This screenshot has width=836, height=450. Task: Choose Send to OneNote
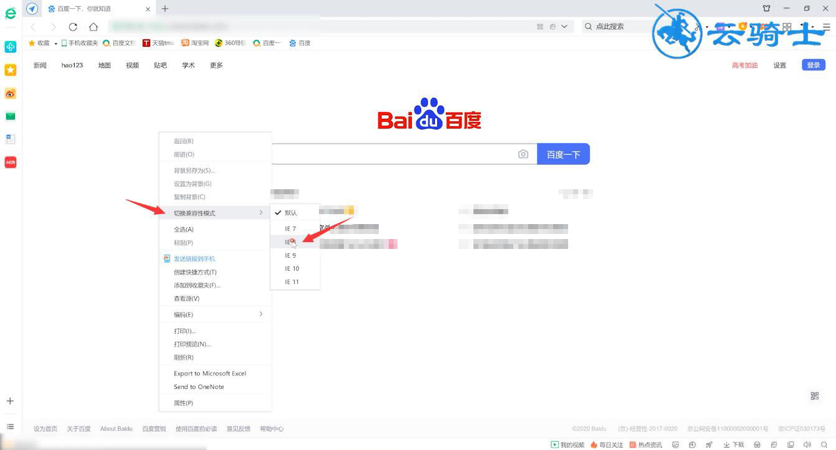215,387
